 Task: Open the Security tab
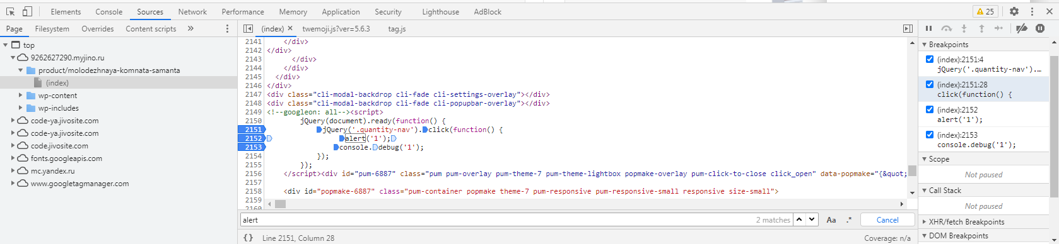(x=388, y=11)
